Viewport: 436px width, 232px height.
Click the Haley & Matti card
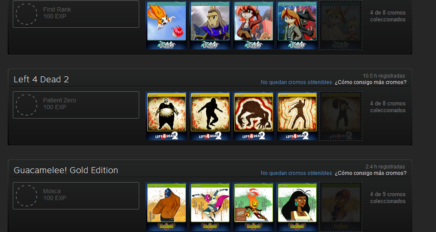254,25
